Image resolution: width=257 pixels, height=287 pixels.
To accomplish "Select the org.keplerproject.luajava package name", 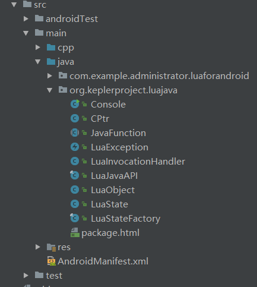I will [123, 91].
